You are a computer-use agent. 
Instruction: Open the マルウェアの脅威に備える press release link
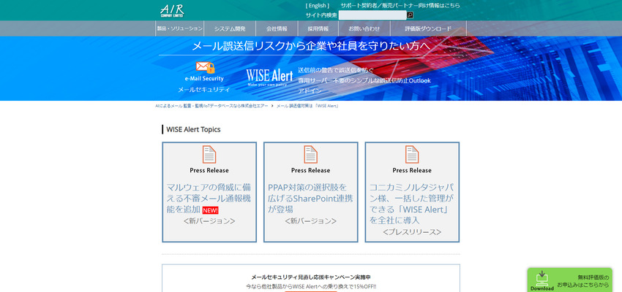pos(209,199)
